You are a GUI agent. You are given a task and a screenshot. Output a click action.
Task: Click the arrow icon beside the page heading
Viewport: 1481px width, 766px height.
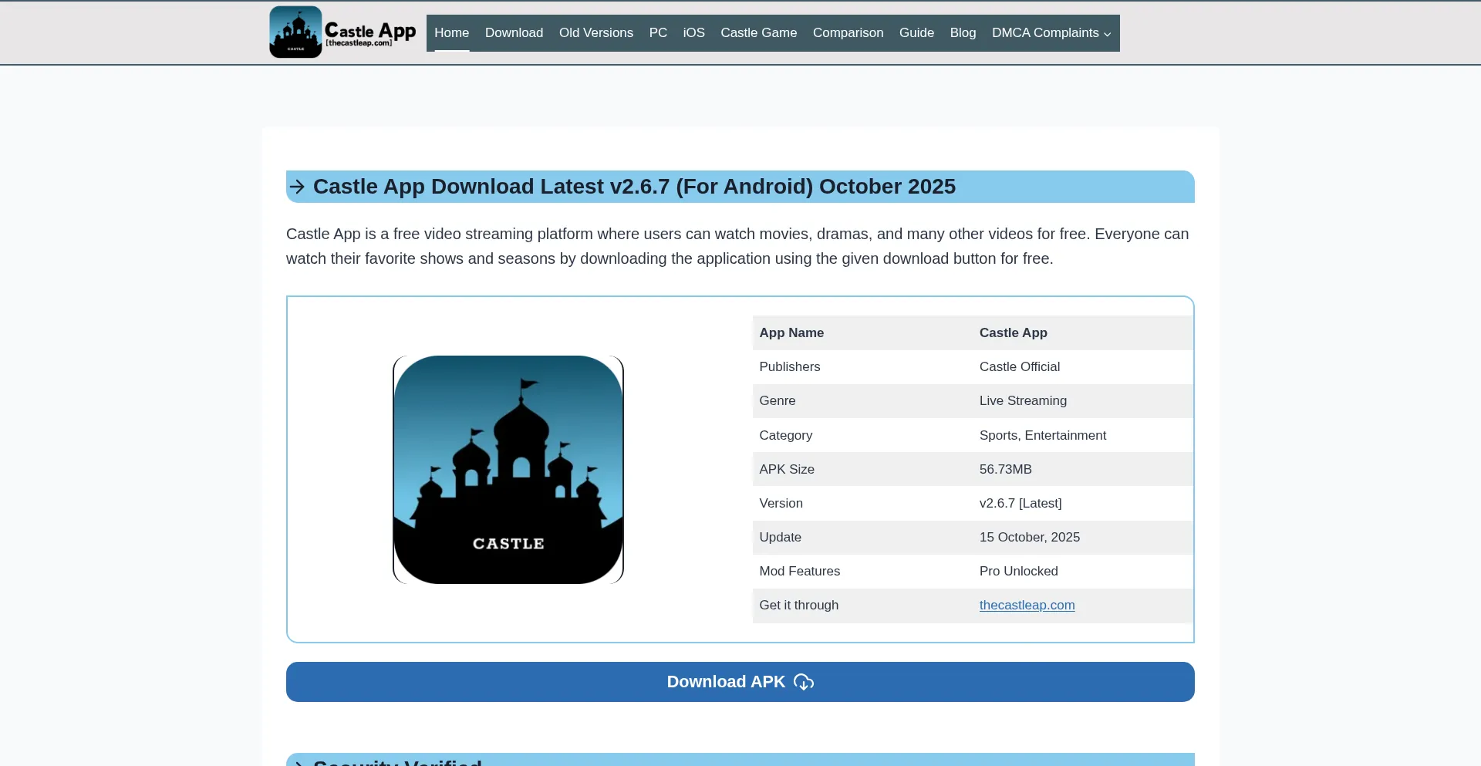point(298,187)
